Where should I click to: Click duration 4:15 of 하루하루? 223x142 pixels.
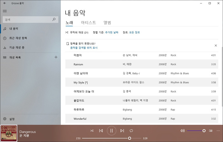tap(213, 110)
